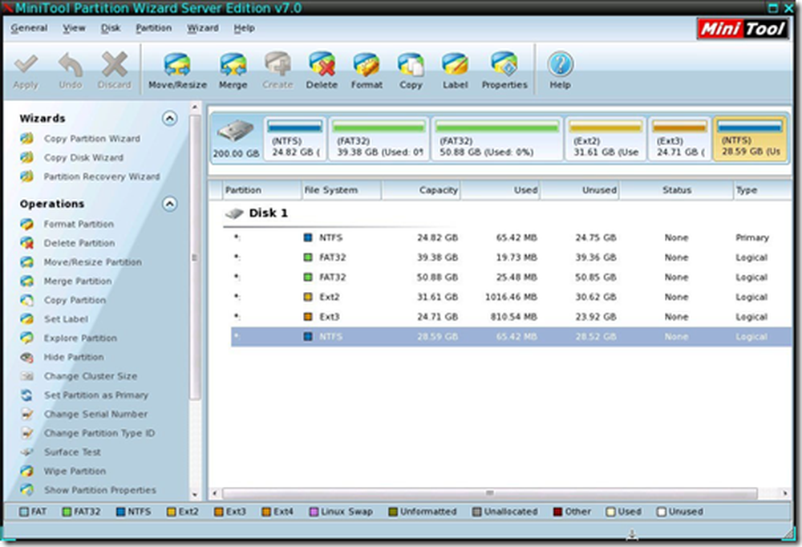
Task: Select the 50.88 GB FAT32 partition row
Action: (x=511, y=278)
